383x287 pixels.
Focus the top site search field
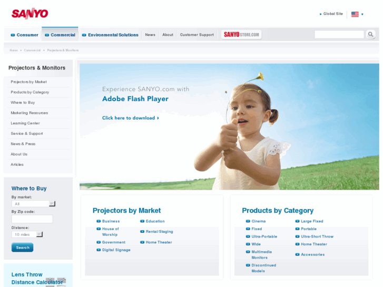click(339, 34)
